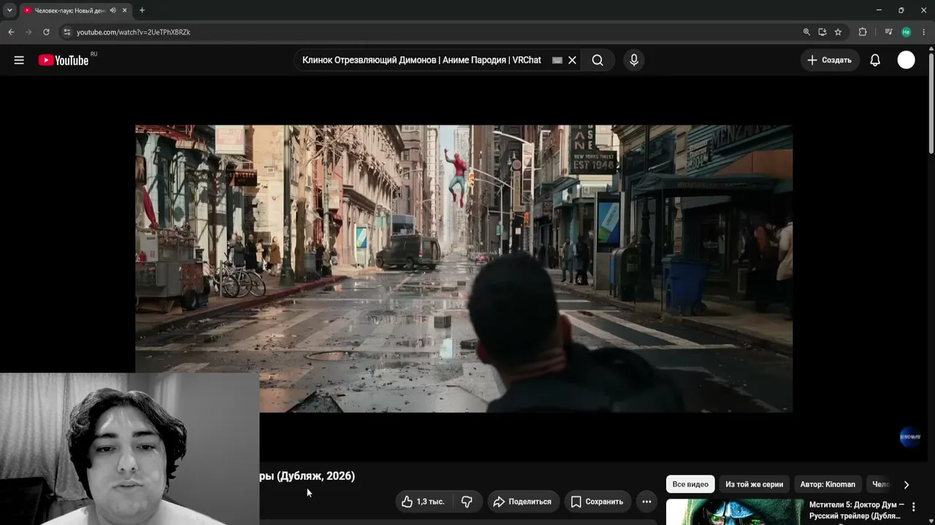
Task: Open YouTube notifications bell
Action: click(875, 61)
